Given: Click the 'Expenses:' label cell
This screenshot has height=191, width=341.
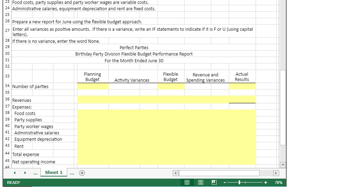Looking at the screenshot, I should 22,107.
